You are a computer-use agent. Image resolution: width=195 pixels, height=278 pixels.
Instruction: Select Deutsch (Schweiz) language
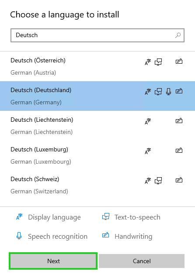coord(97,185)
